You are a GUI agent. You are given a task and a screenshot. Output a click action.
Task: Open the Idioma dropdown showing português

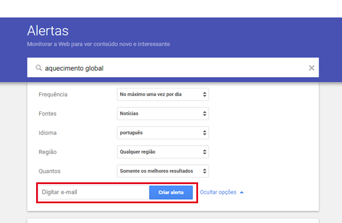(163, 132)
